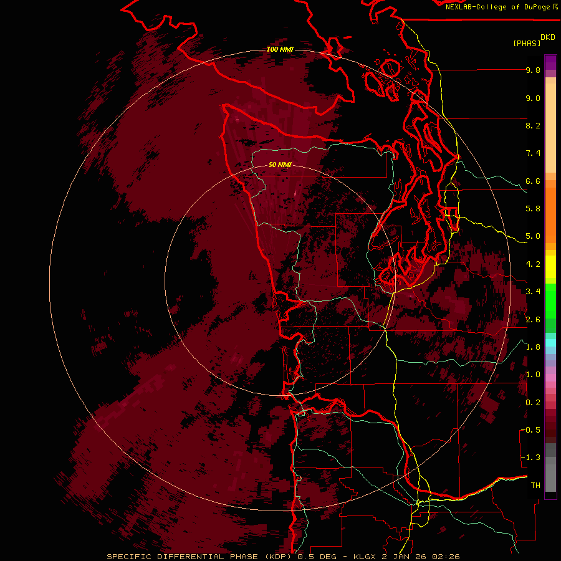Click the 4.2 scale label
Image resolution: width=561 pixels, height=561 pixels.
pos(533,264)
